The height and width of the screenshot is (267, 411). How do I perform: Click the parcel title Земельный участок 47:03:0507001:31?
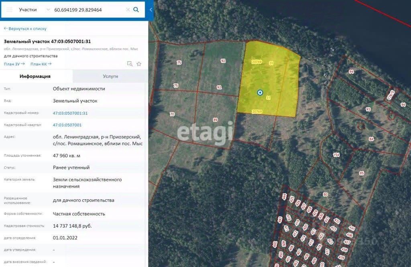(47, 41)
